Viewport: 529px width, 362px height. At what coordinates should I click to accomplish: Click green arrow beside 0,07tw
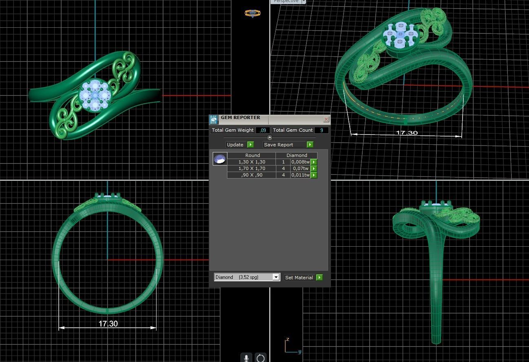(314, 168)
